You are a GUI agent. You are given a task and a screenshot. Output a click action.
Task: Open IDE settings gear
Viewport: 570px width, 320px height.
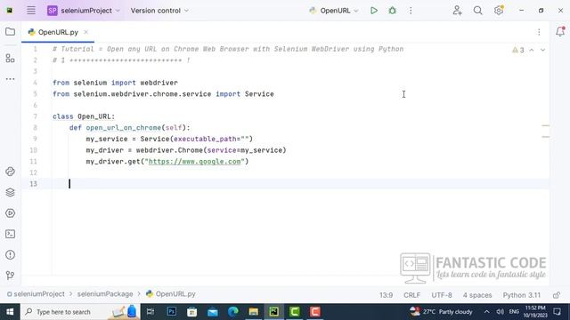point(499,11)
